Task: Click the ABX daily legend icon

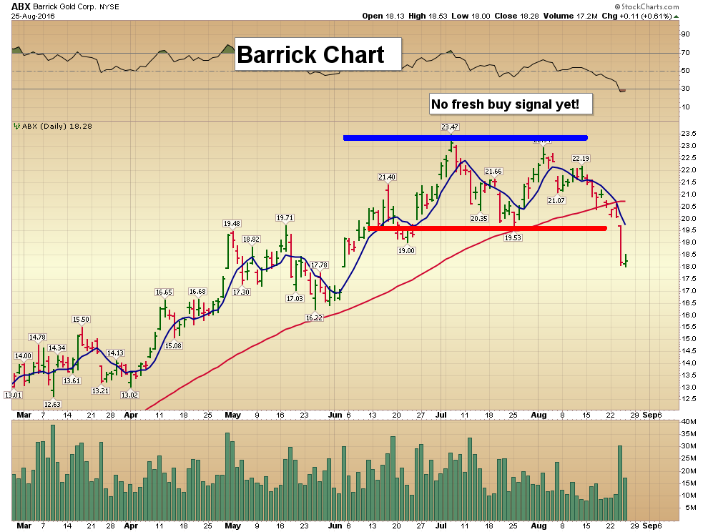Action: pyautogui.click(x=16, y=126)
